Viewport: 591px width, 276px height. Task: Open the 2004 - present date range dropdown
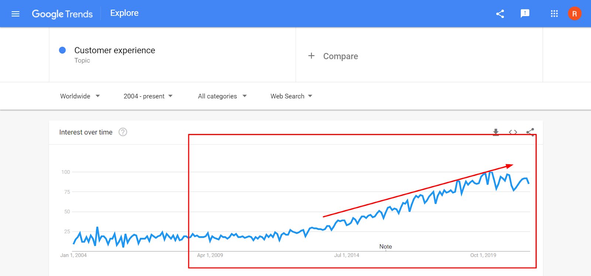(148, 96)
